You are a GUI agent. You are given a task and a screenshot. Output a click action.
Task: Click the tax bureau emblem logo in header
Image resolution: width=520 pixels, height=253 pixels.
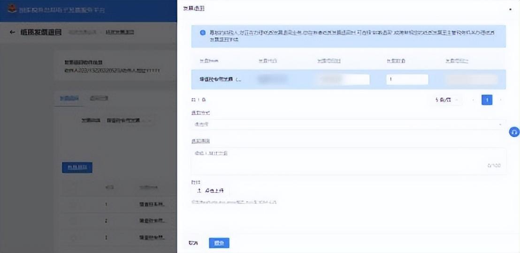point(12,9)
